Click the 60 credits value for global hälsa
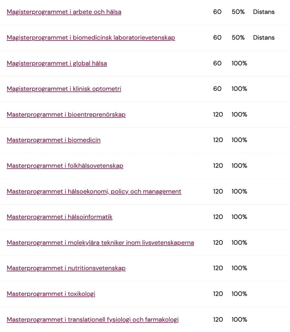The image size is (290, 332). pyautogui.click(x=217, y=63)
